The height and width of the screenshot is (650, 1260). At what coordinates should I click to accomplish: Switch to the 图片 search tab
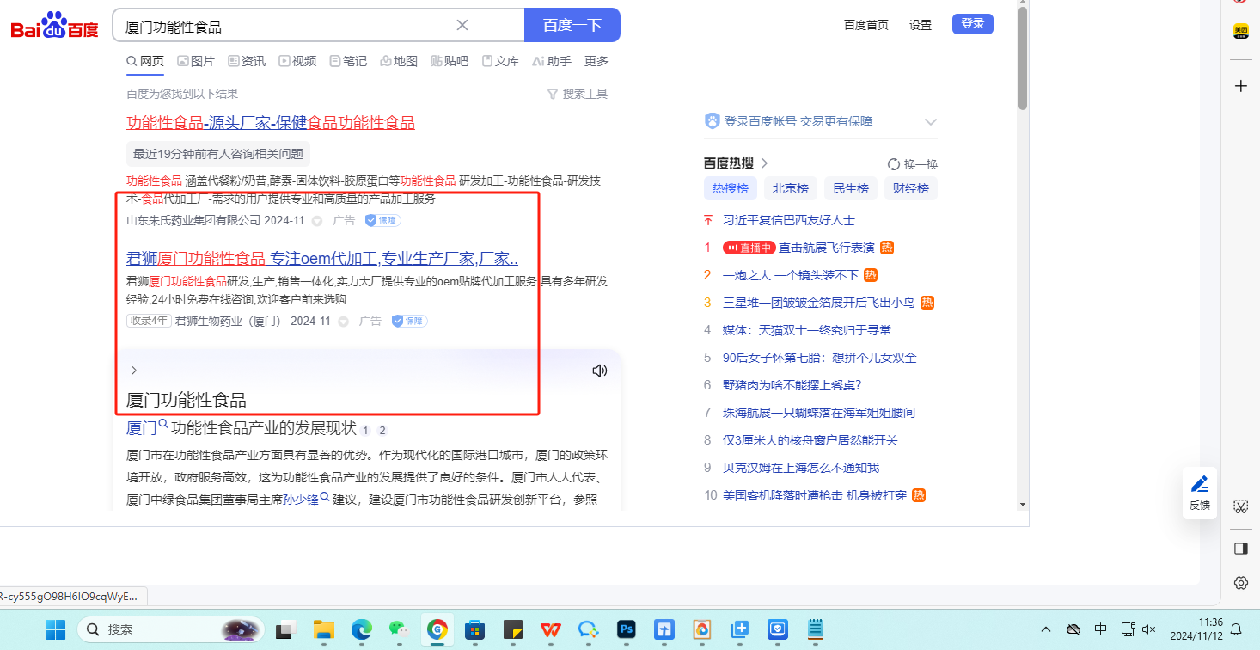click(x=196, y=61)
